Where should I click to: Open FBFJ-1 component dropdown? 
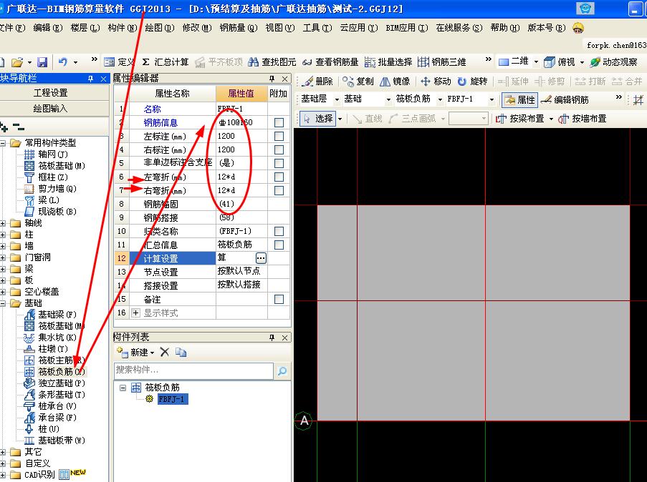[x=492, y=99]
